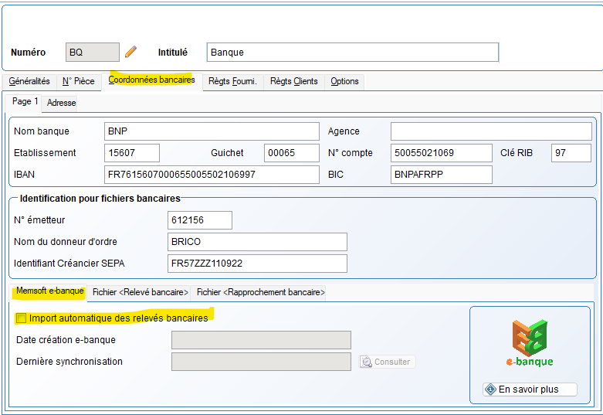Go to the Règts Clients tab

point(293,81)
